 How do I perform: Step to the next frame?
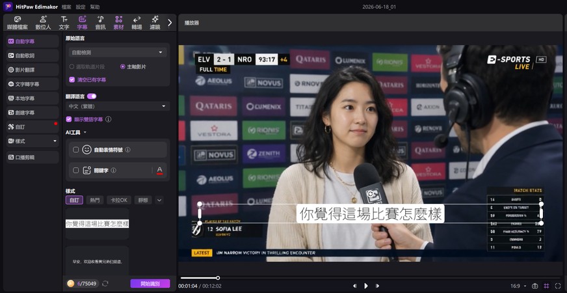pyautogui.click(x=377, y=286)
